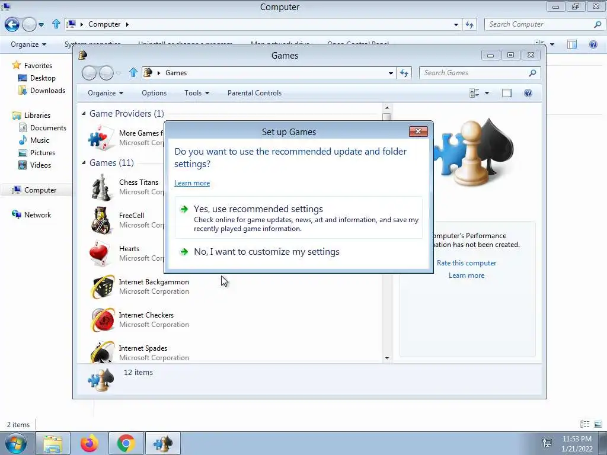607x455 pixels.
Task: Click the Internet Backgammon dice icon
Action: [x=103, y=287]
